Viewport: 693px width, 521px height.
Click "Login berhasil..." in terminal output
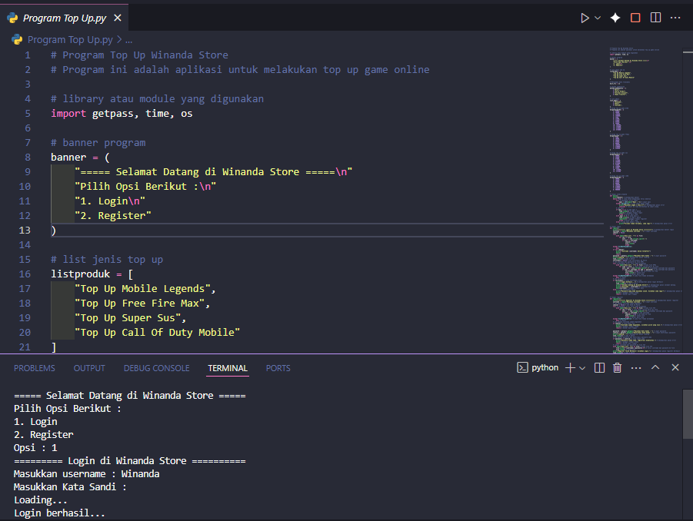tap(60, 513)
